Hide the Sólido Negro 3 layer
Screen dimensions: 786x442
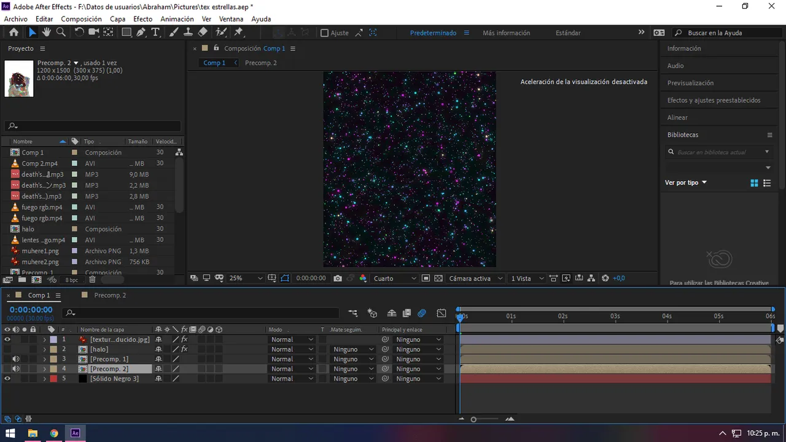[x=7, y=379]
